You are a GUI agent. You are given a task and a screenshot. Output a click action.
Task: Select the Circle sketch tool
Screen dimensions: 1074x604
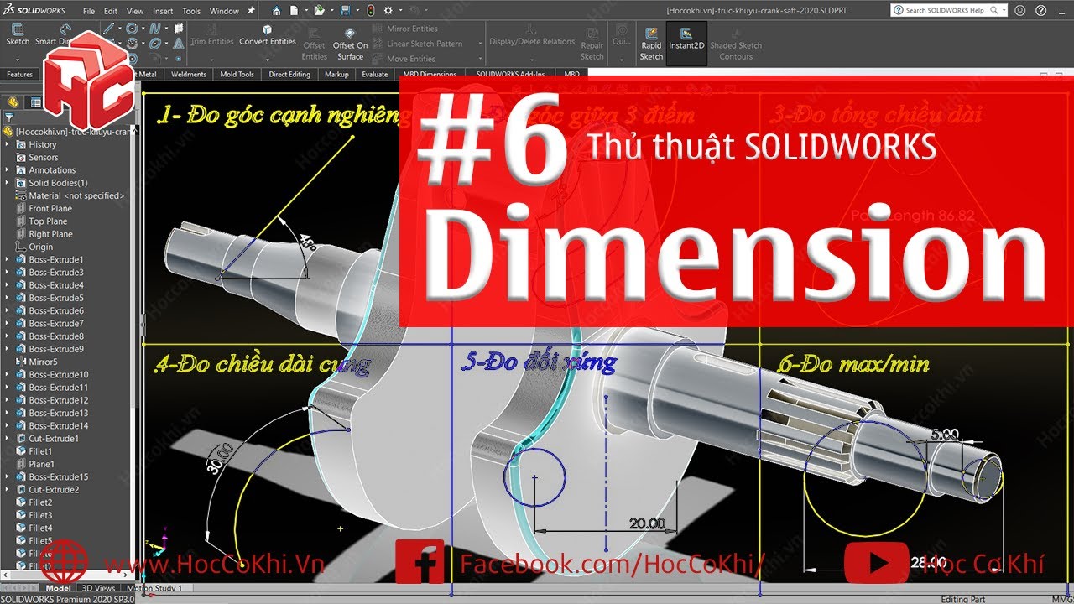[x=132, y=28]
